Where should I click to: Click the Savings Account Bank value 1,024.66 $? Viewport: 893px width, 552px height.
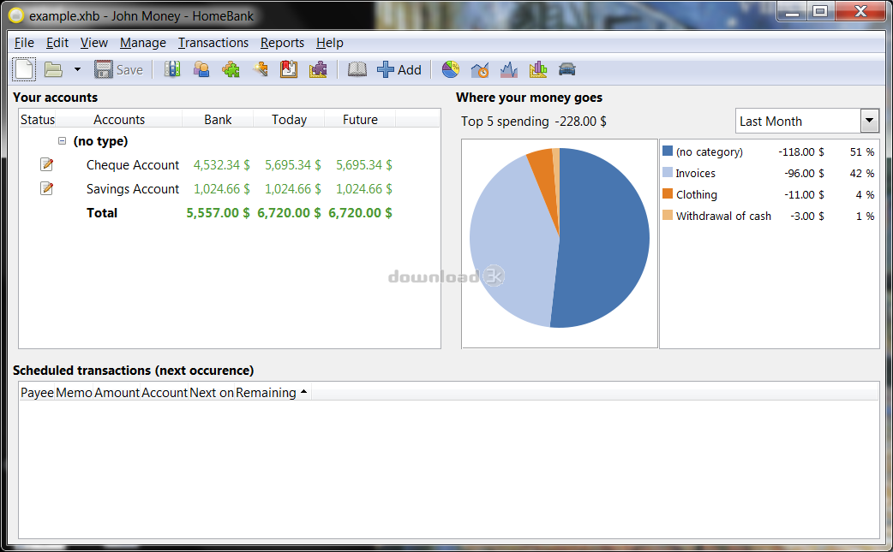(222, 189)
